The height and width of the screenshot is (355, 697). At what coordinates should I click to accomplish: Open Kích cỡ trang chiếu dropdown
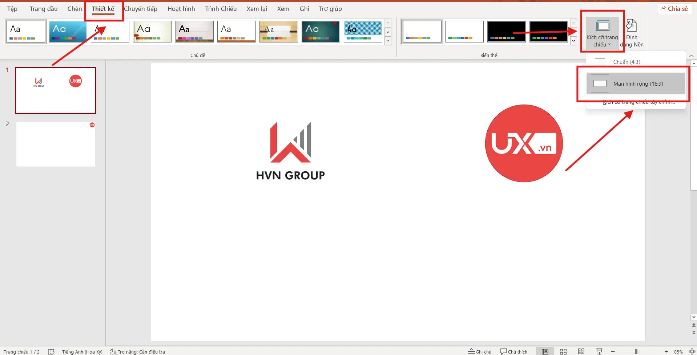(602, 33)
